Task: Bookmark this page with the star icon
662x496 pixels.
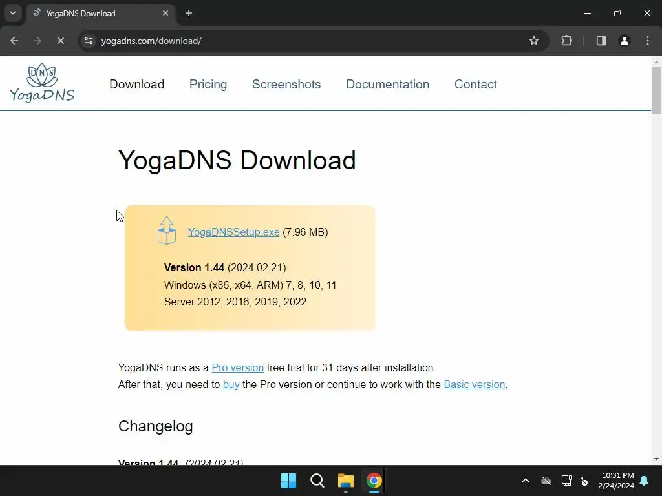Action: click(x=533, y=41)
